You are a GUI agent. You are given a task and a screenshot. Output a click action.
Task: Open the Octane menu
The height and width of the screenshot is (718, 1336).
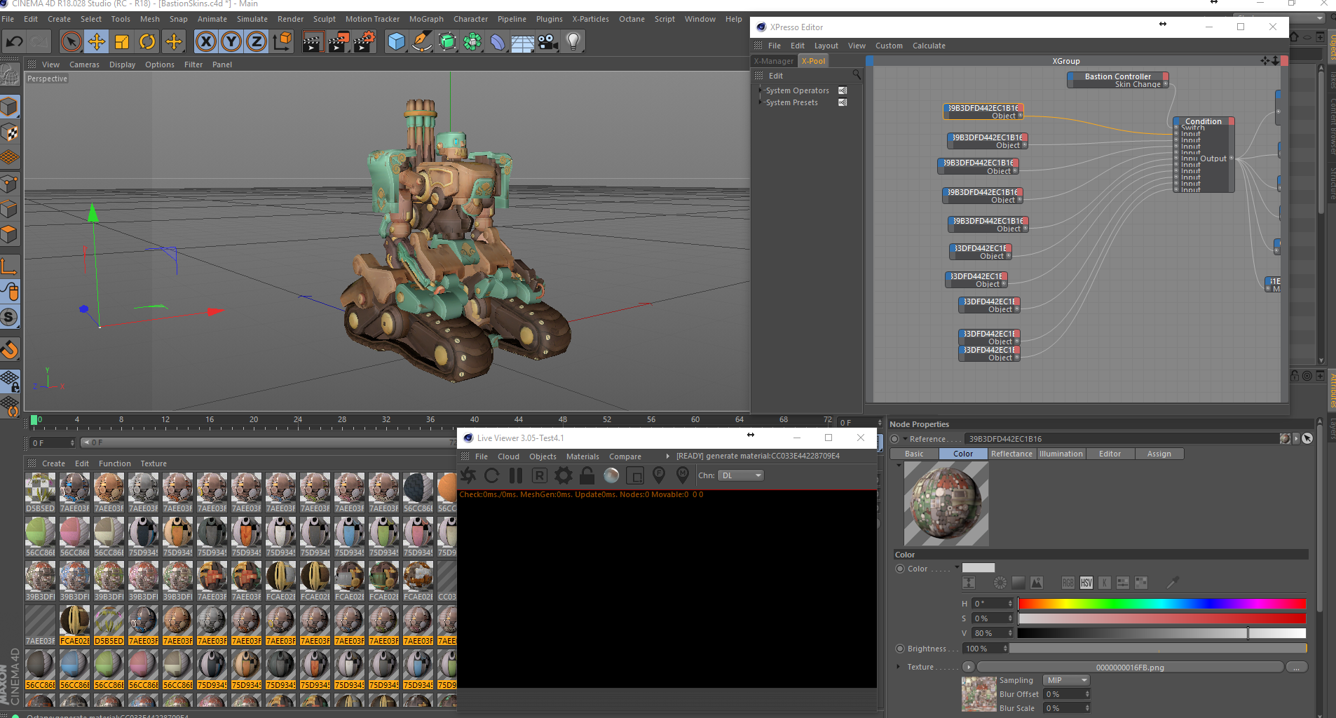[632, 19]
